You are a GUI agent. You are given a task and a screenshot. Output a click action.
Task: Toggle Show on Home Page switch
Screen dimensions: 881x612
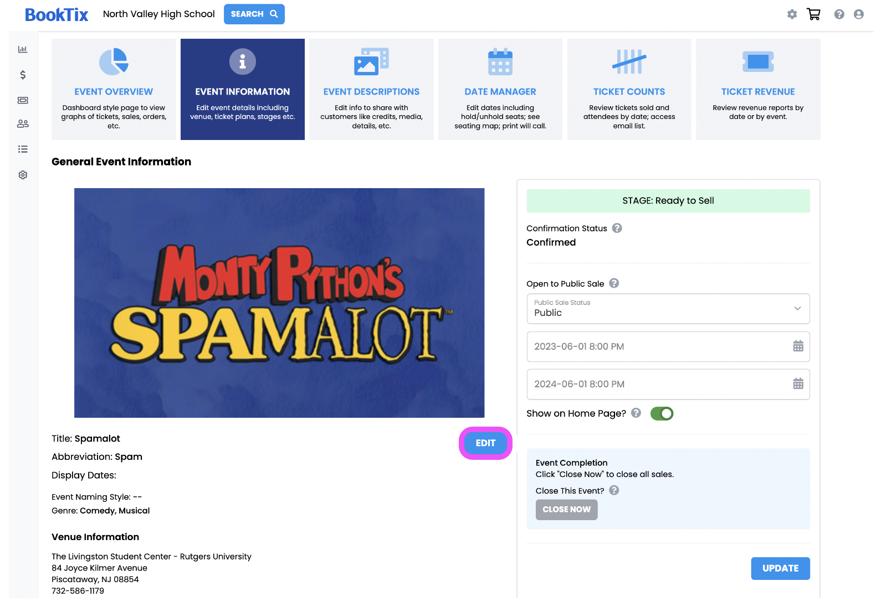pyautogui.click(x=662, y=413)
